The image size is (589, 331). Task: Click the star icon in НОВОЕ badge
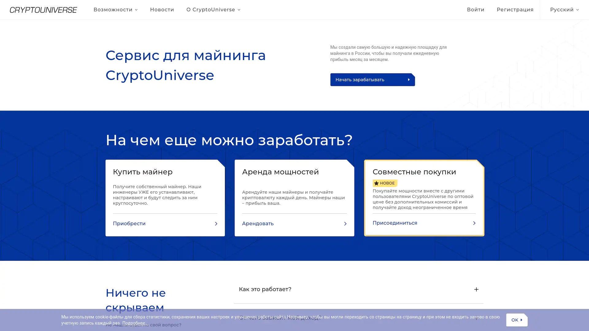376,183
